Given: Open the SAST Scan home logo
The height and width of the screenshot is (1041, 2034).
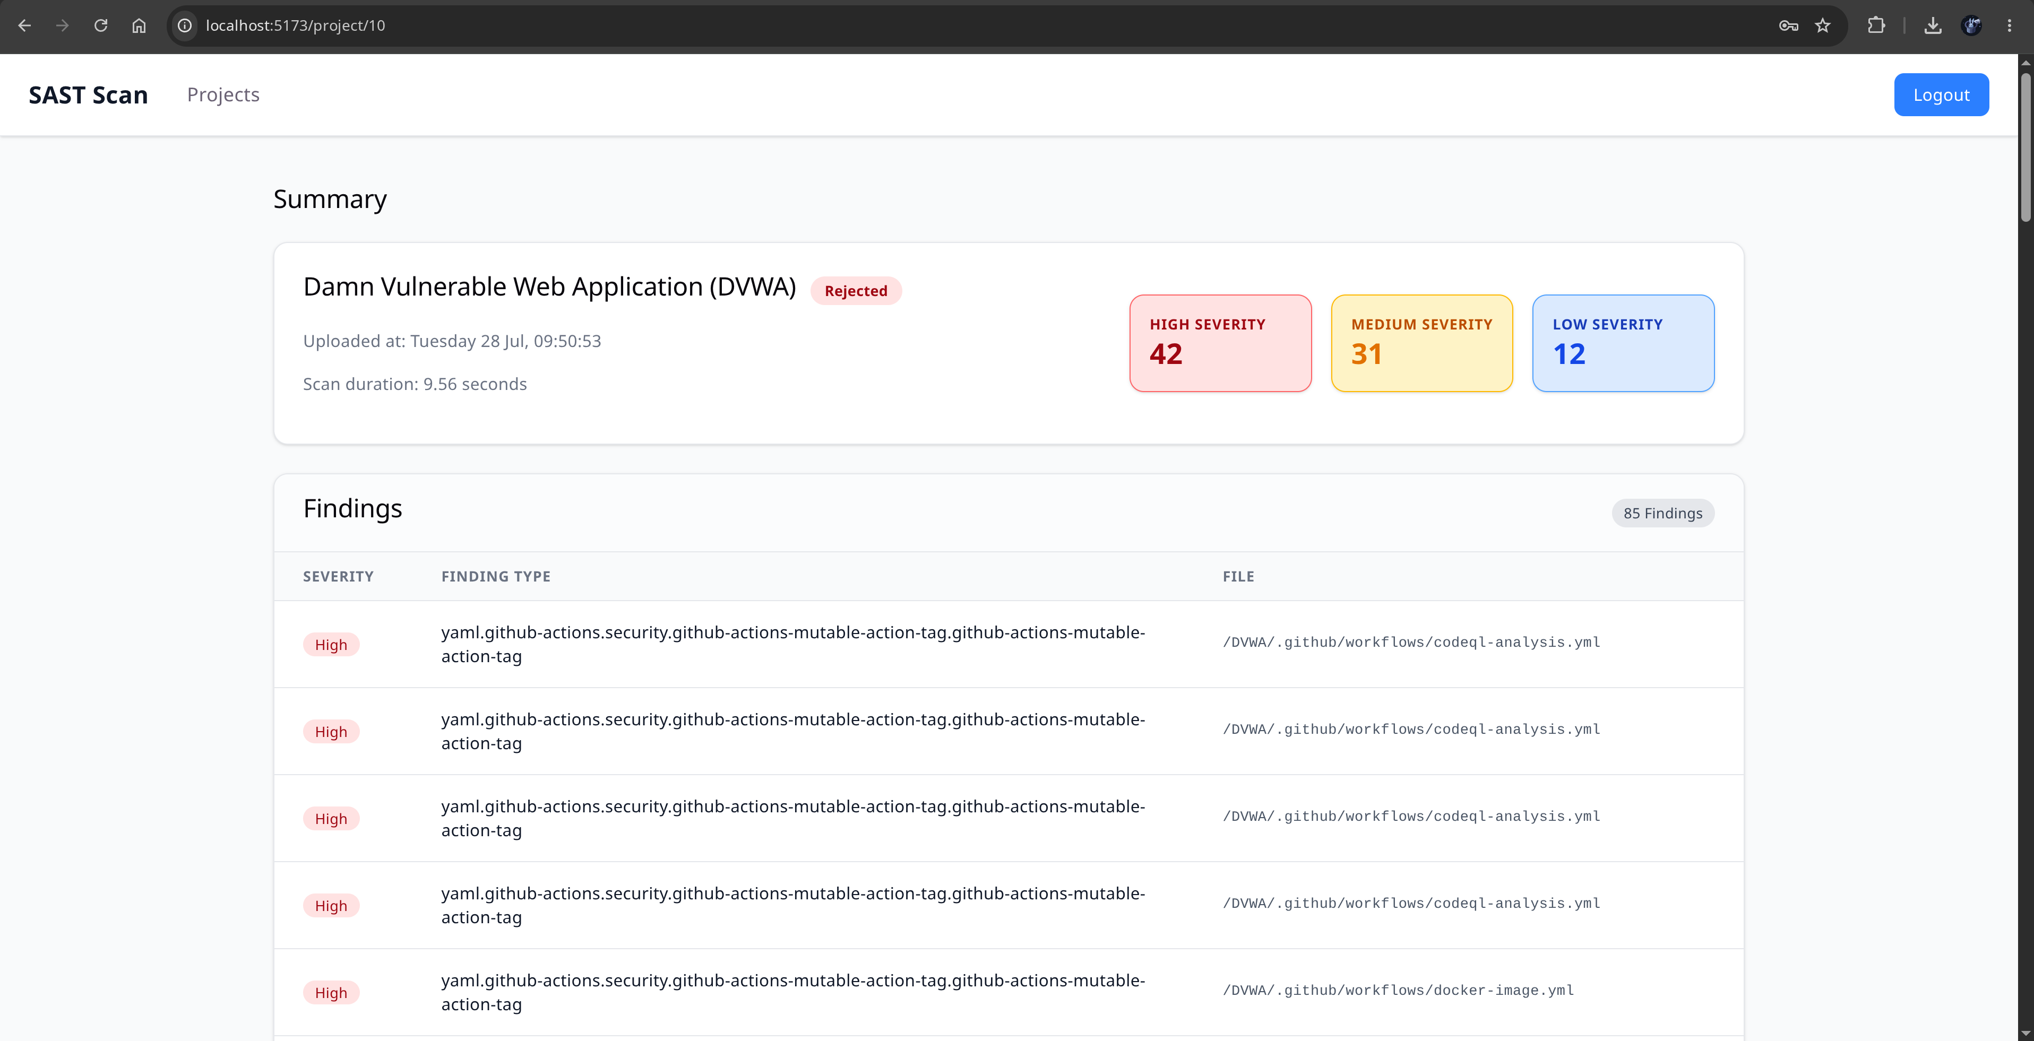Looking at the screenshot, I should click(x=89, y=94).
